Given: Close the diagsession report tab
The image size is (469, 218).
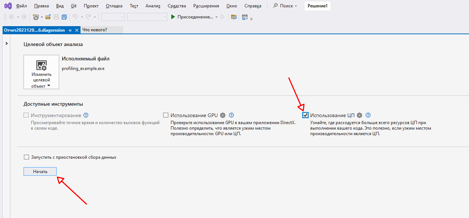Looking at the screenshot, I should 77,30.
